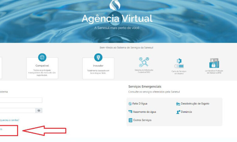Screen dimensions: 237x142
Task: Click the Denúncia icon
Action: point(178,112)
